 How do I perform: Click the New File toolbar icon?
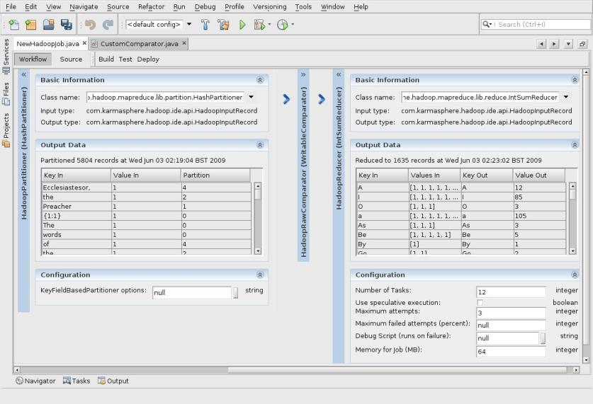coord(14,25)
